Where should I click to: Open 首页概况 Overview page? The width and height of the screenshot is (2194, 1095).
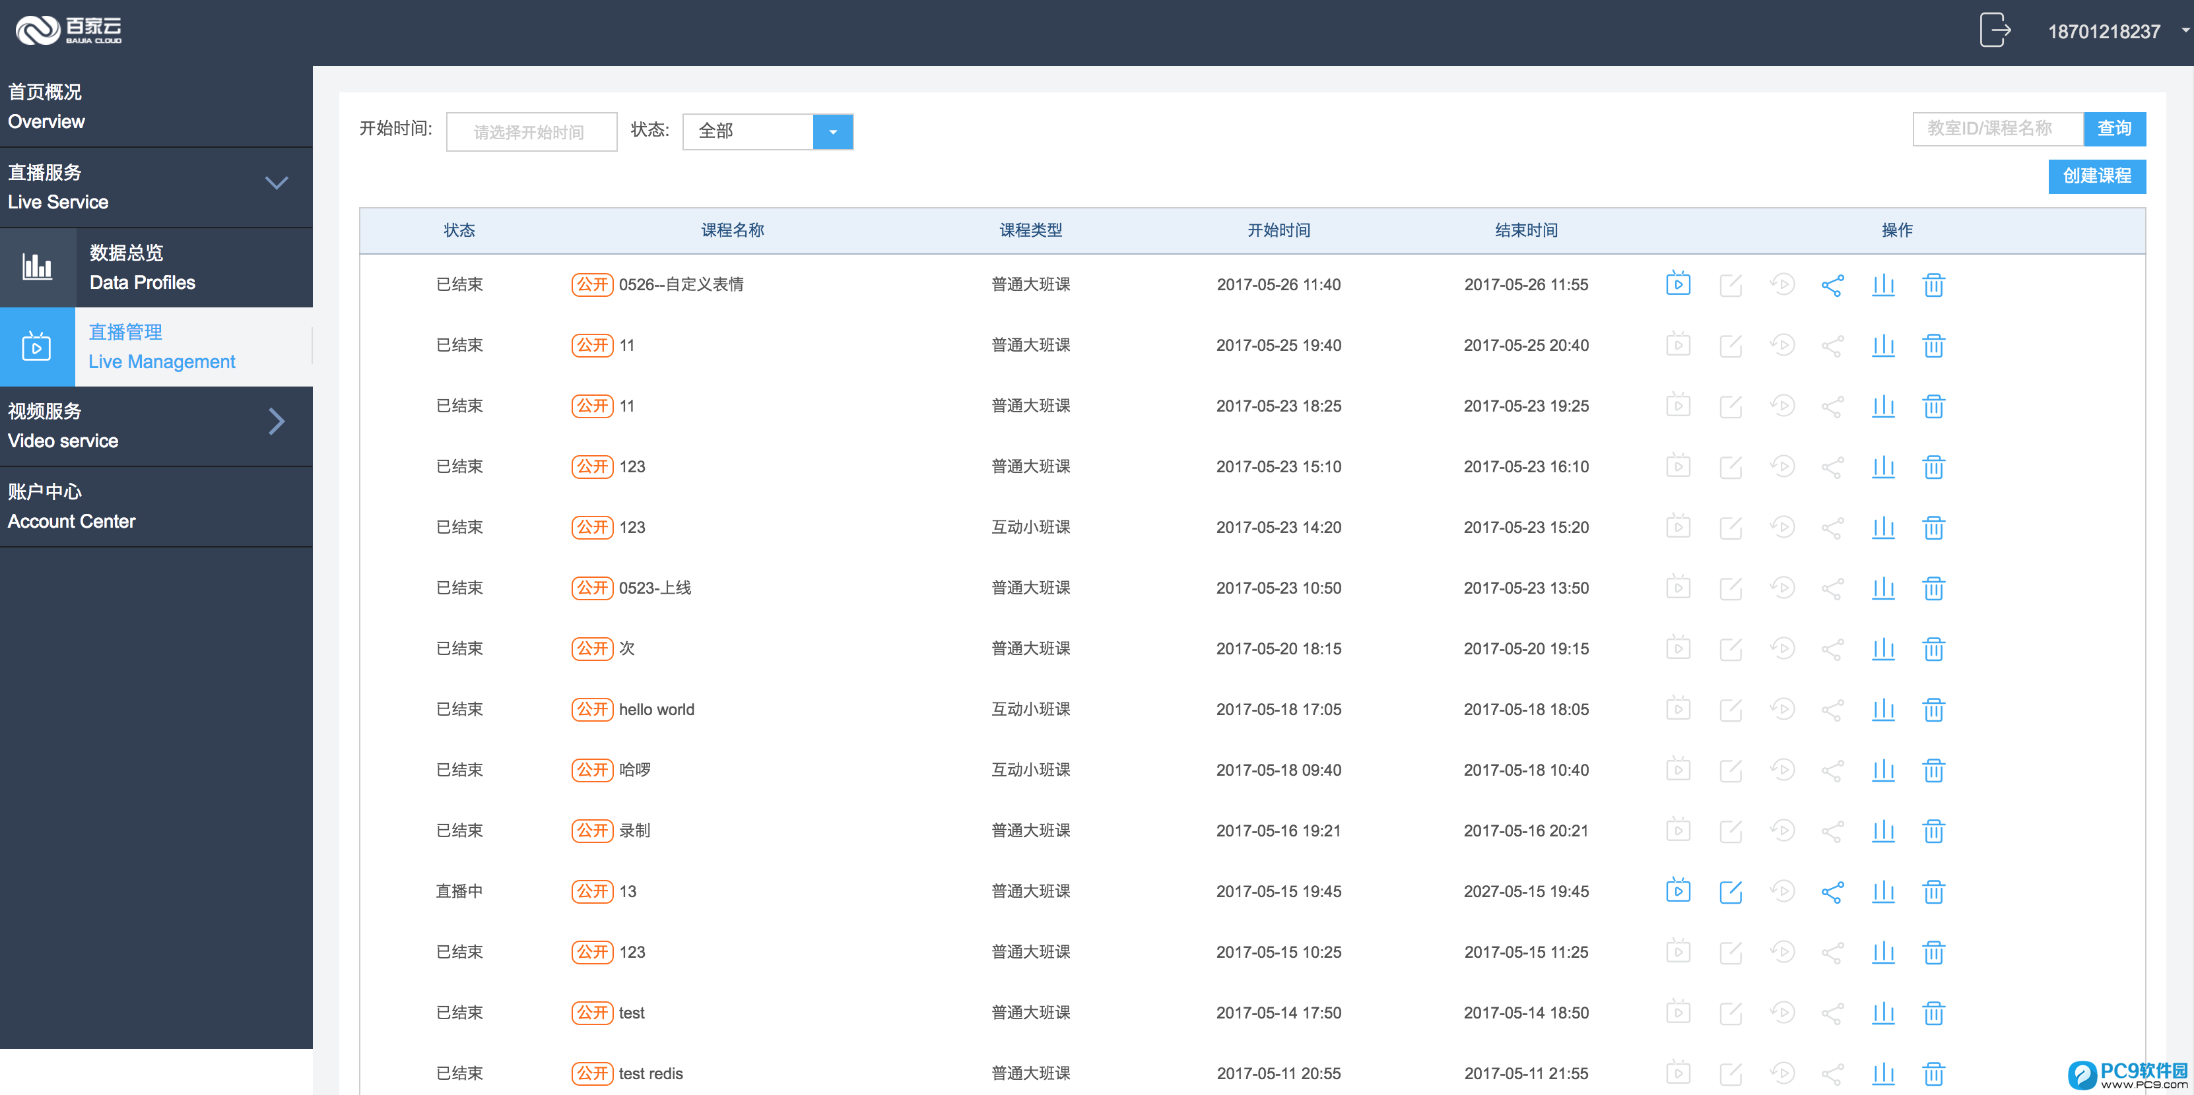coord(156,106)
